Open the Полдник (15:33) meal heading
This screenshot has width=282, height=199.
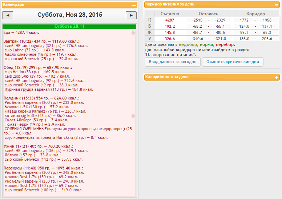click(41, 98)
